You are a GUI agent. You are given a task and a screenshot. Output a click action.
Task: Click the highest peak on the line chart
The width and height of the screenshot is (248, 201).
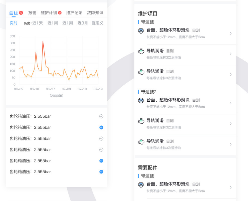[x=43, y=41]
